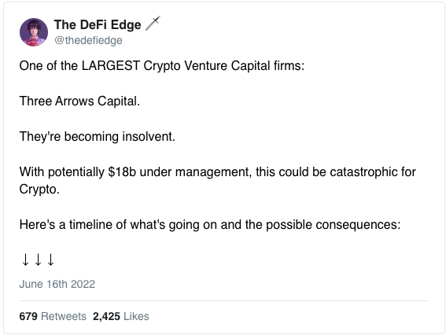Click the "Here's a timeline" sentence

tap(210, 225)
